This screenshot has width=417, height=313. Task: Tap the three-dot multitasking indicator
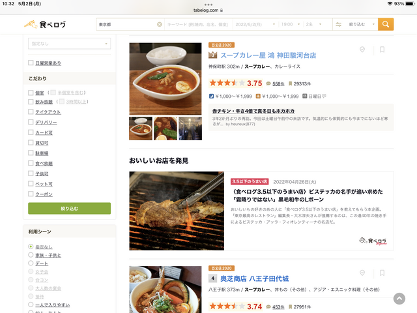point(208,5)
